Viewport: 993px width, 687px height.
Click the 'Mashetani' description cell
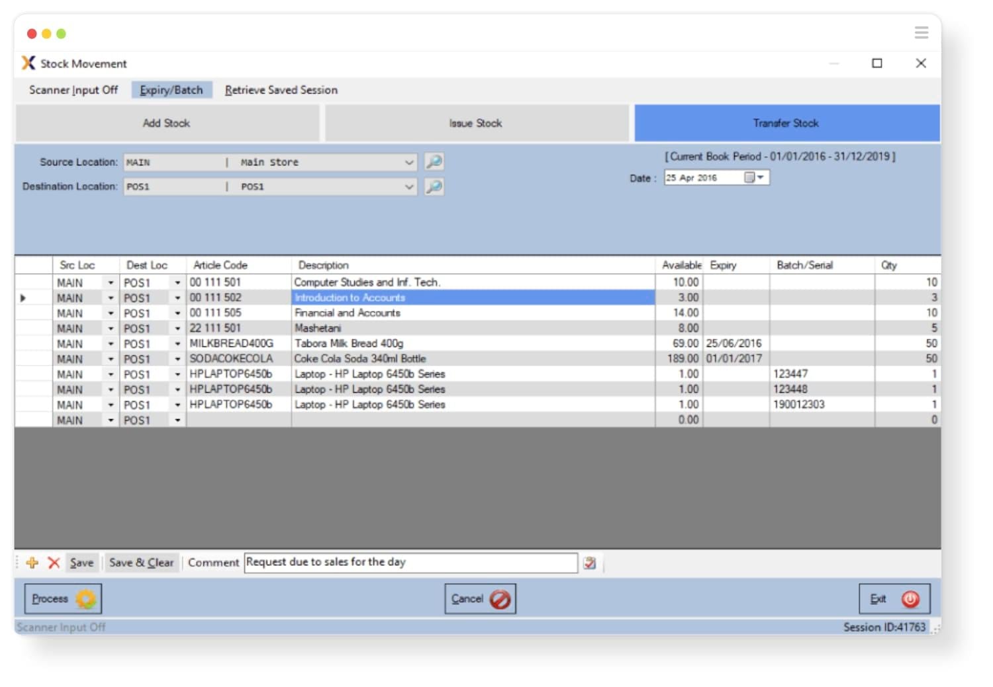473,329
